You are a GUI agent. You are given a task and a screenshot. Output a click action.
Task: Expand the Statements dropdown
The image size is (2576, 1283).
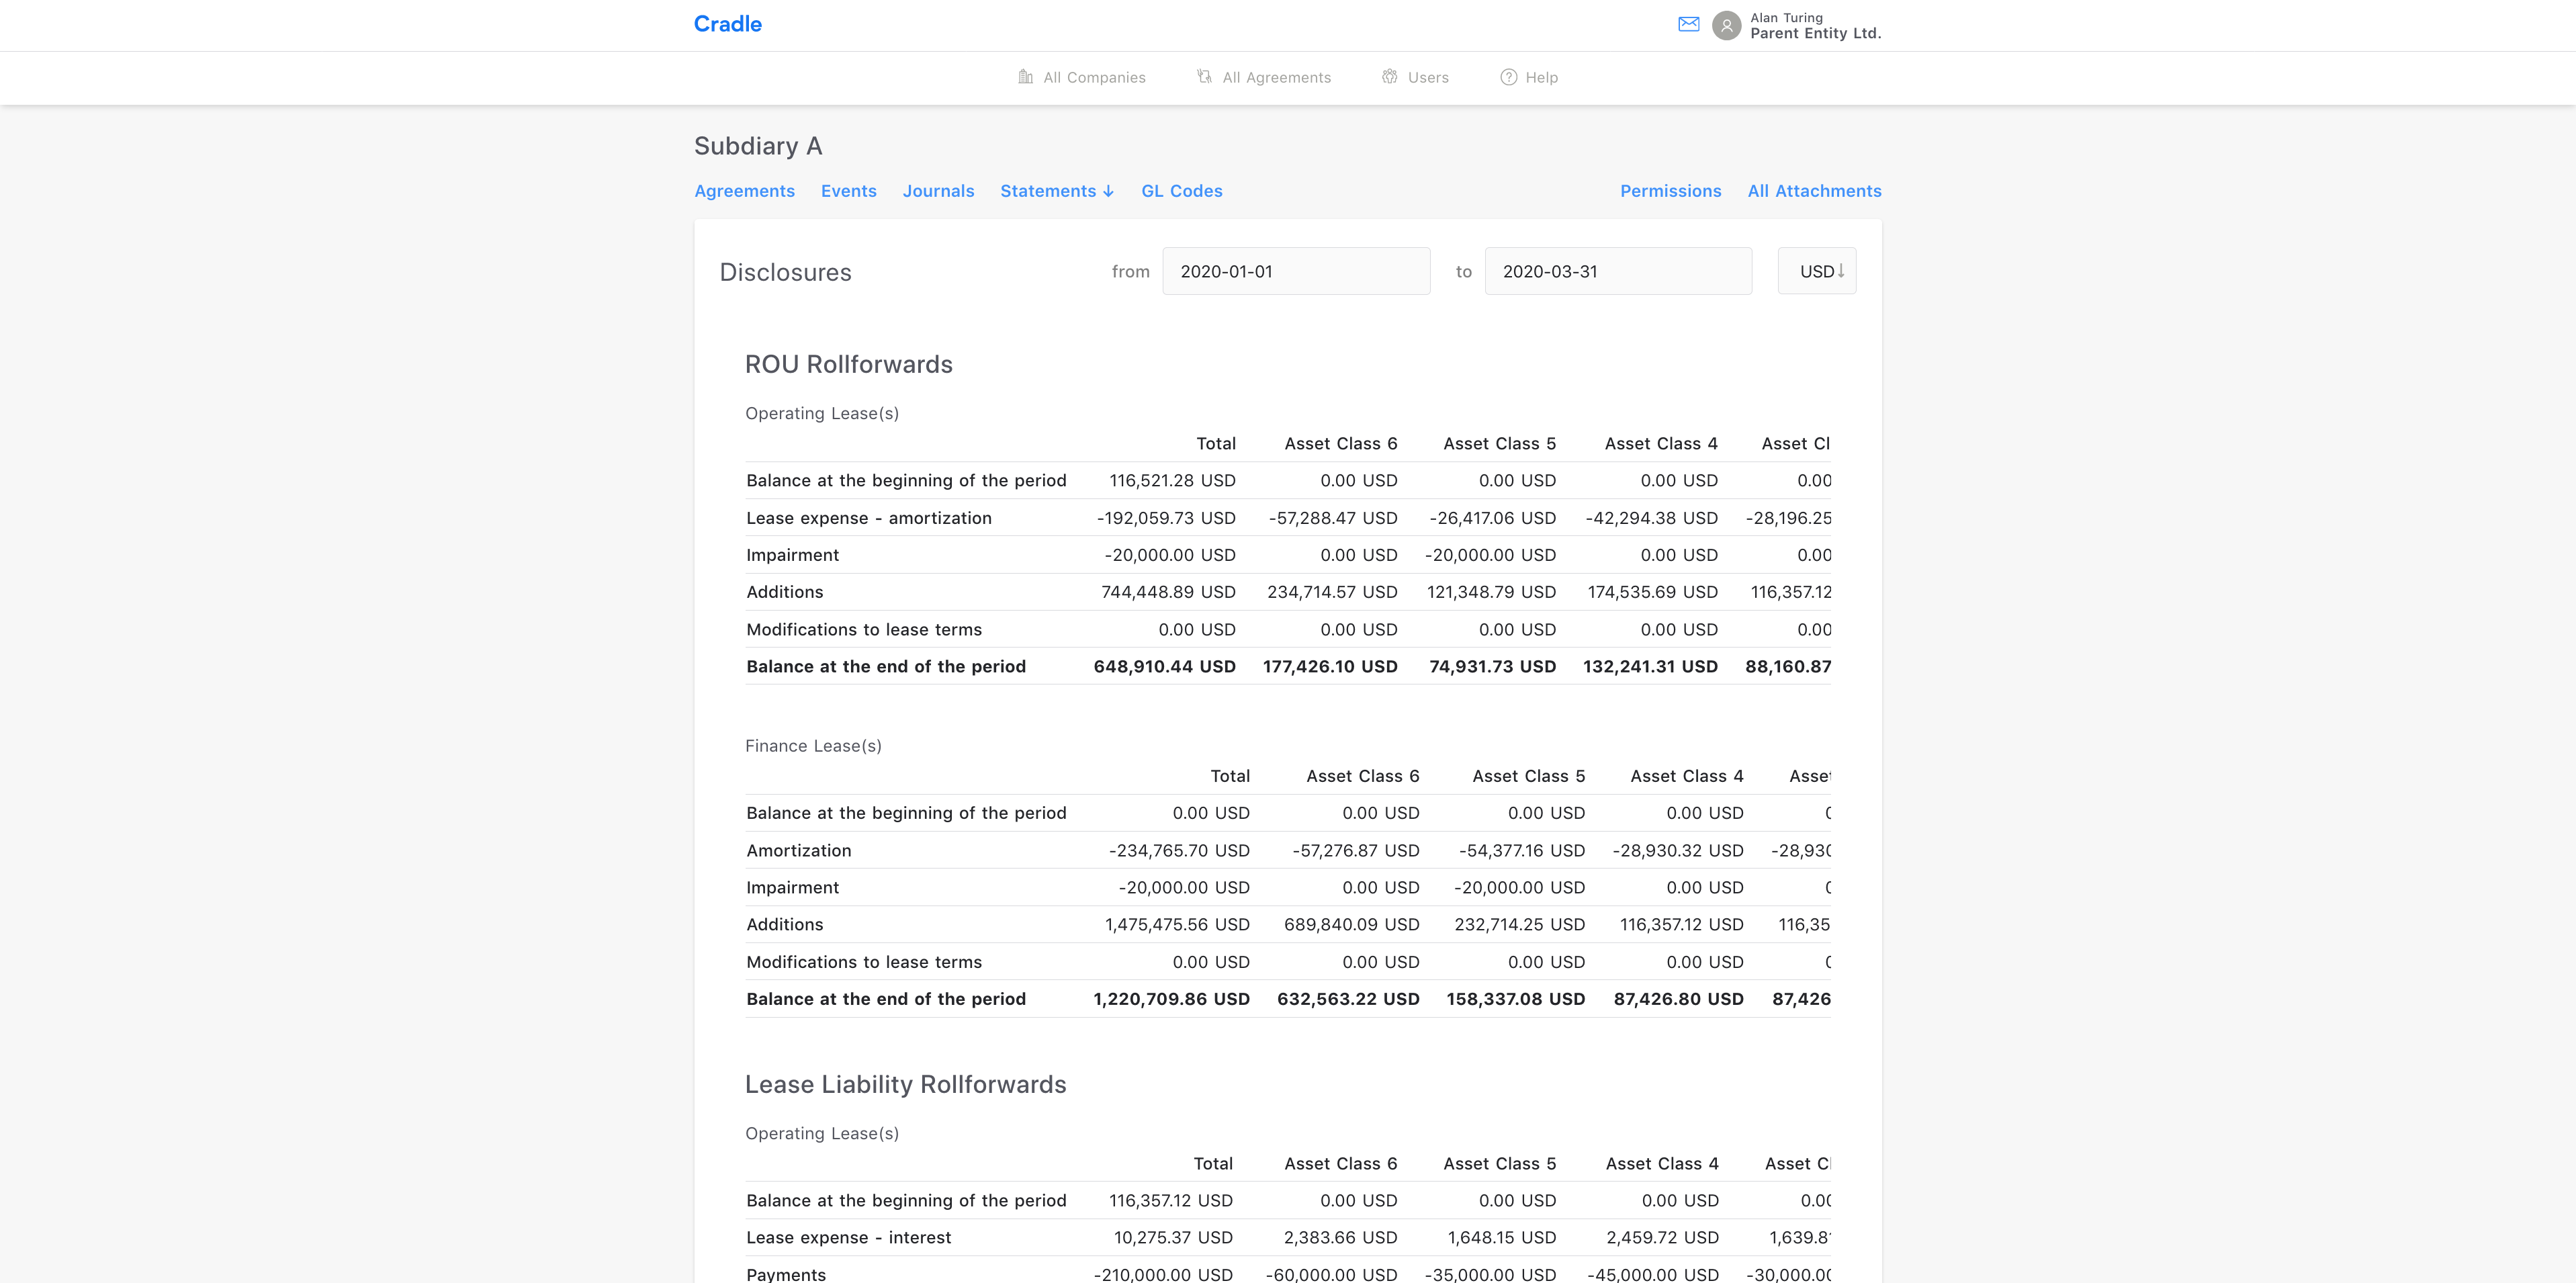click(x=1057, y=191)
